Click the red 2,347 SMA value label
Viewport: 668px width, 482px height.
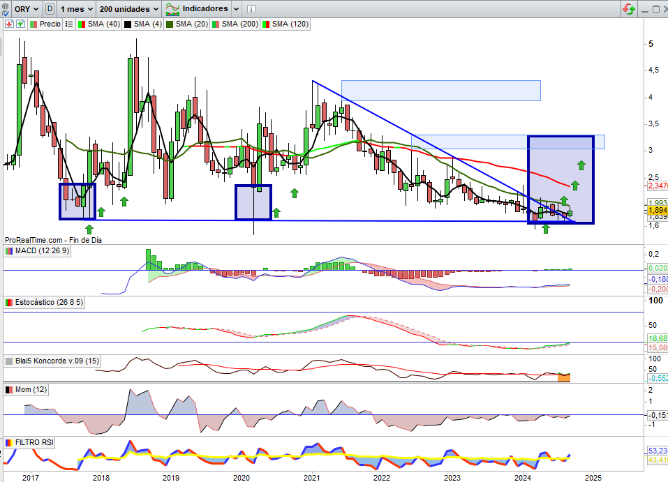click(x=658, y=186)
